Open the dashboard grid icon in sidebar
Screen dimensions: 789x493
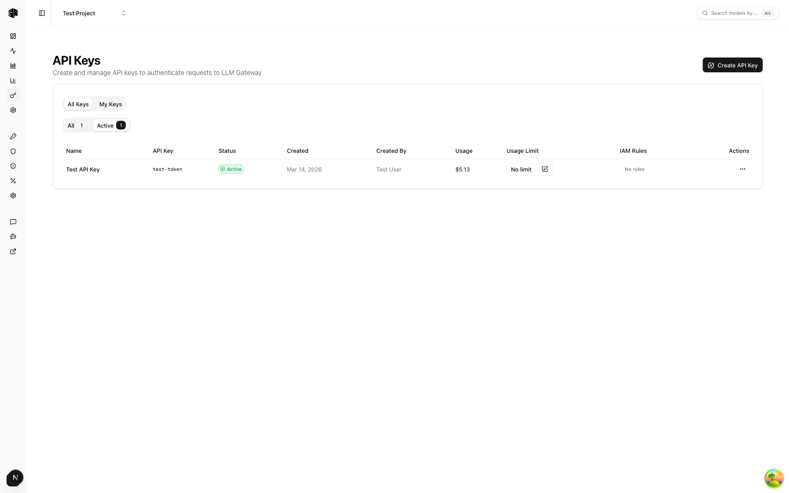click(13, 36)
